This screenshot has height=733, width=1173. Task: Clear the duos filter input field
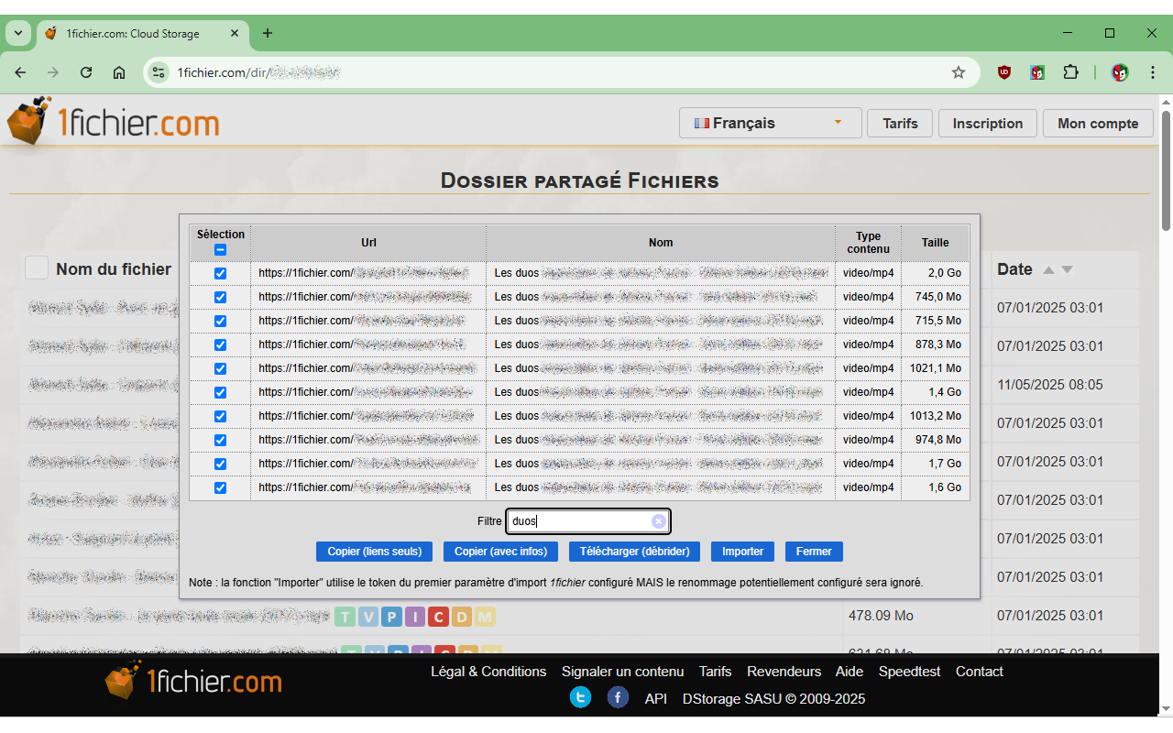(x=659, y=520)
